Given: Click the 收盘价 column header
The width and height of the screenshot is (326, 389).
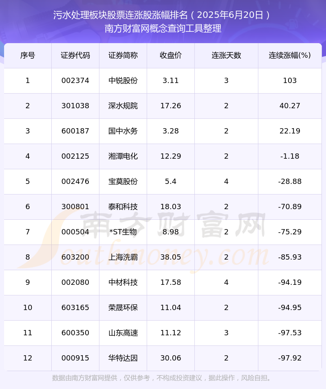Looking at the screenshot, I should coord(171,55).
